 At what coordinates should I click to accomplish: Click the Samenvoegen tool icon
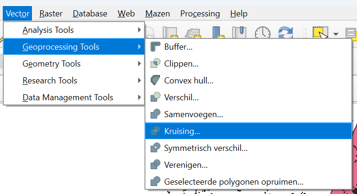click(155, 114)
